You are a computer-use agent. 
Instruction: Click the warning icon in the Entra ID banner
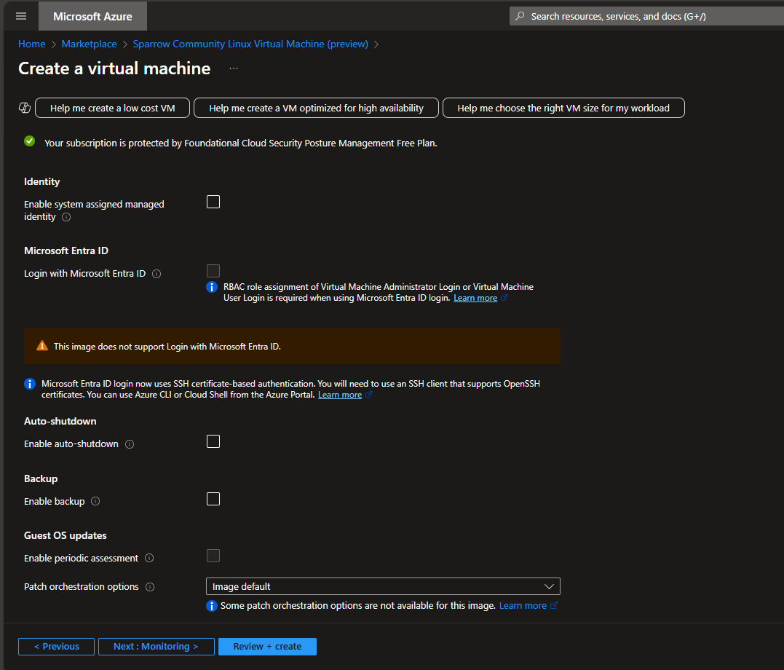[40, 345]
